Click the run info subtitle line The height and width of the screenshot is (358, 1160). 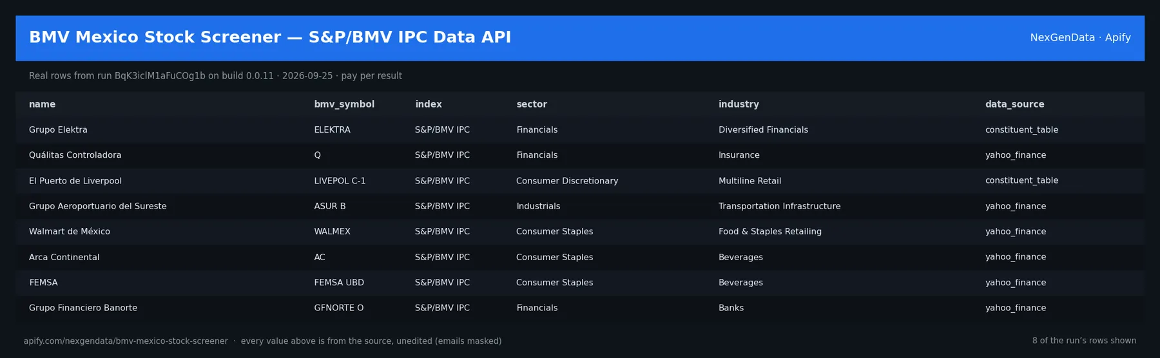click(x=215, y=76)
